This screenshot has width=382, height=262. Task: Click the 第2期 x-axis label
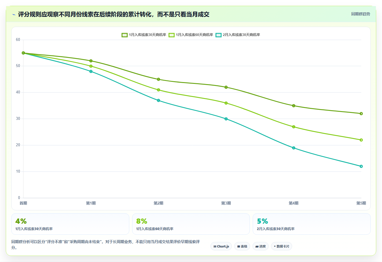click(x=158, y=203)
